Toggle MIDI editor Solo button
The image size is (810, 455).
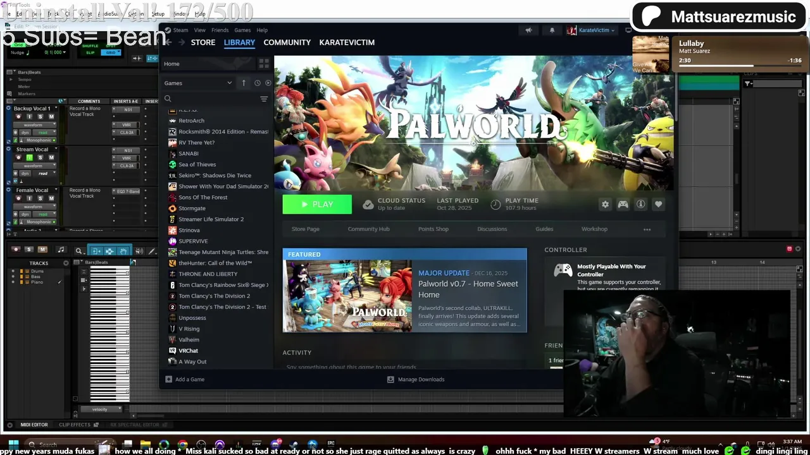(28, 250)
